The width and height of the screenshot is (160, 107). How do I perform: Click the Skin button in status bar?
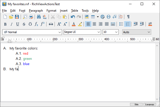pos(136,104)
